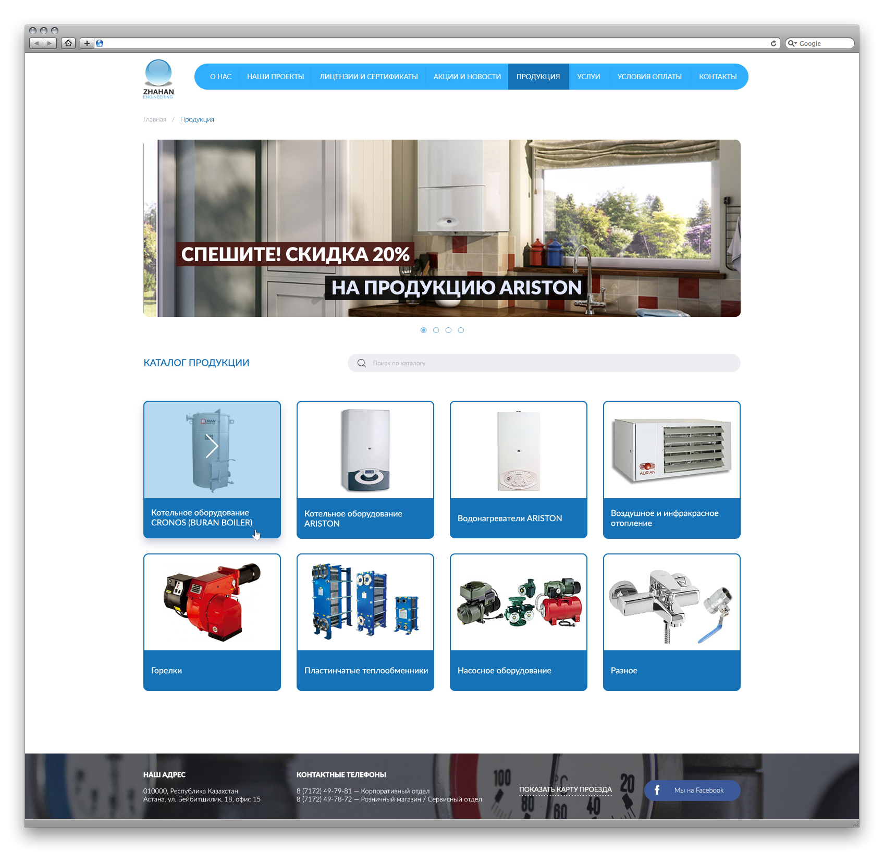Click the Продукция breadcrumb link
The image size is (884, 852).
[x=197, y=120]
